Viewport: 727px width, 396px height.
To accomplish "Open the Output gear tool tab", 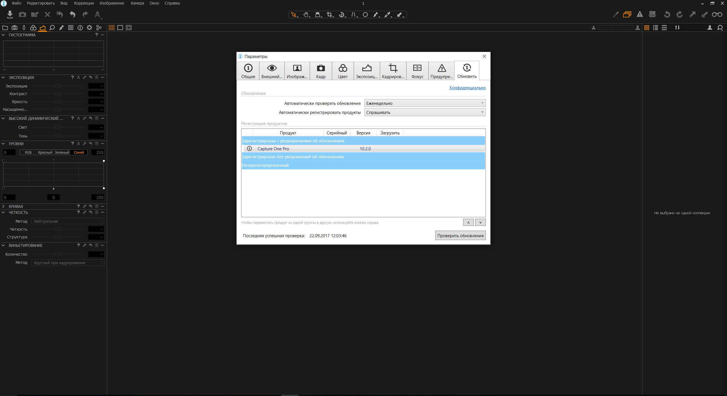I will coord(89,28).
